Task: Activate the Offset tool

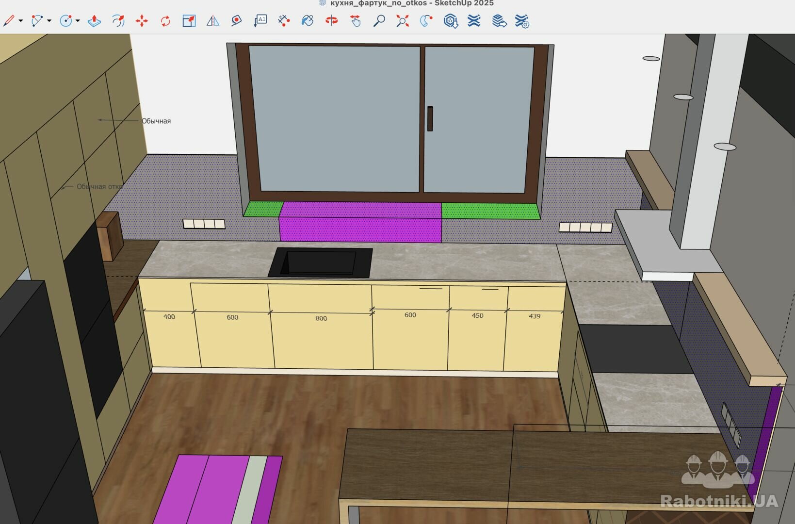Action: [118, 21]
